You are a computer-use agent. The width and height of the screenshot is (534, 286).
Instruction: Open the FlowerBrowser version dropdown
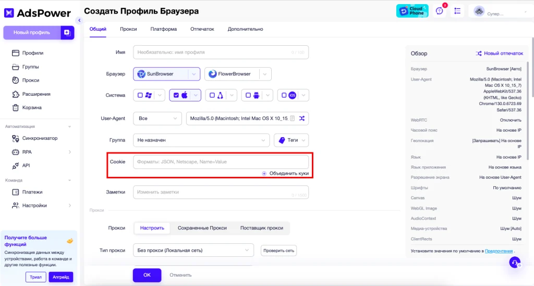tap(265, 74)
